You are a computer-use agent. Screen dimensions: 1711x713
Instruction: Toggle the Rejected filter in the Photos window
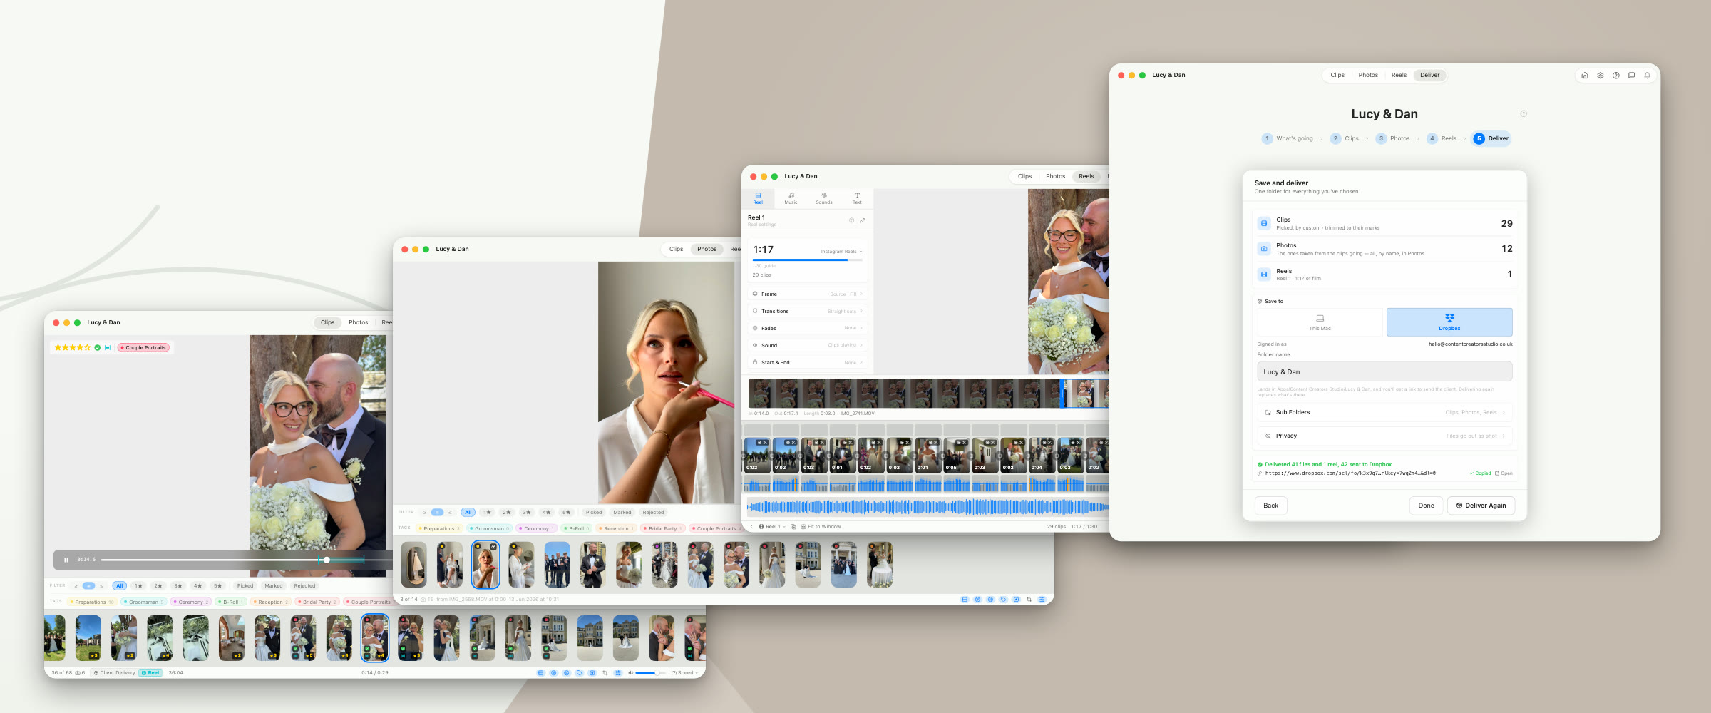click(653, 513)
